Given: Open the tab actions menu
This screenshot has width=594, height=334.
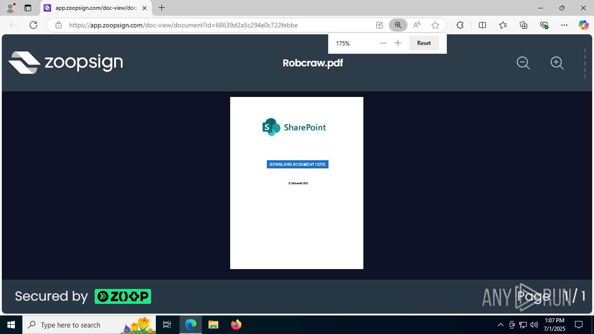Looking at the screenshot, I should 28,8.
